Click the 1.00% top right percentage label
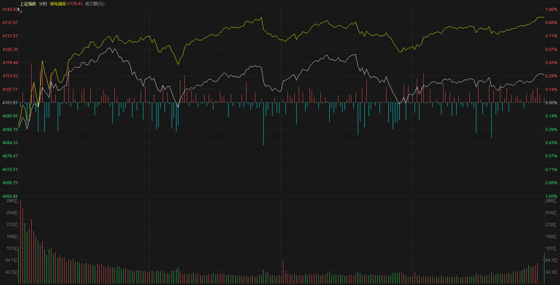Viewport: 560px width, 285px height. (551, 9)
